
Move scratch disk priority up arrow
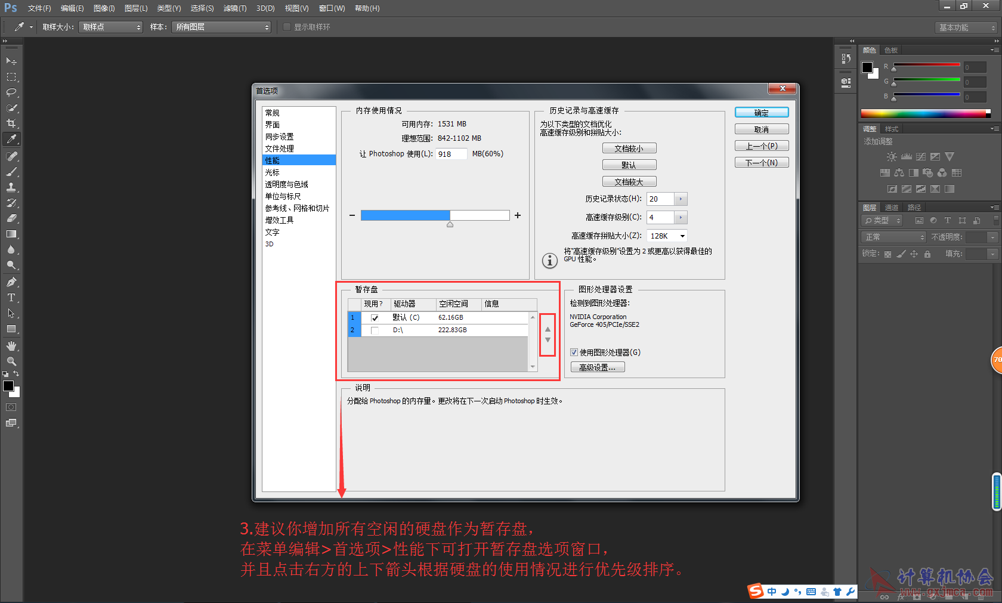coord(548,329)
